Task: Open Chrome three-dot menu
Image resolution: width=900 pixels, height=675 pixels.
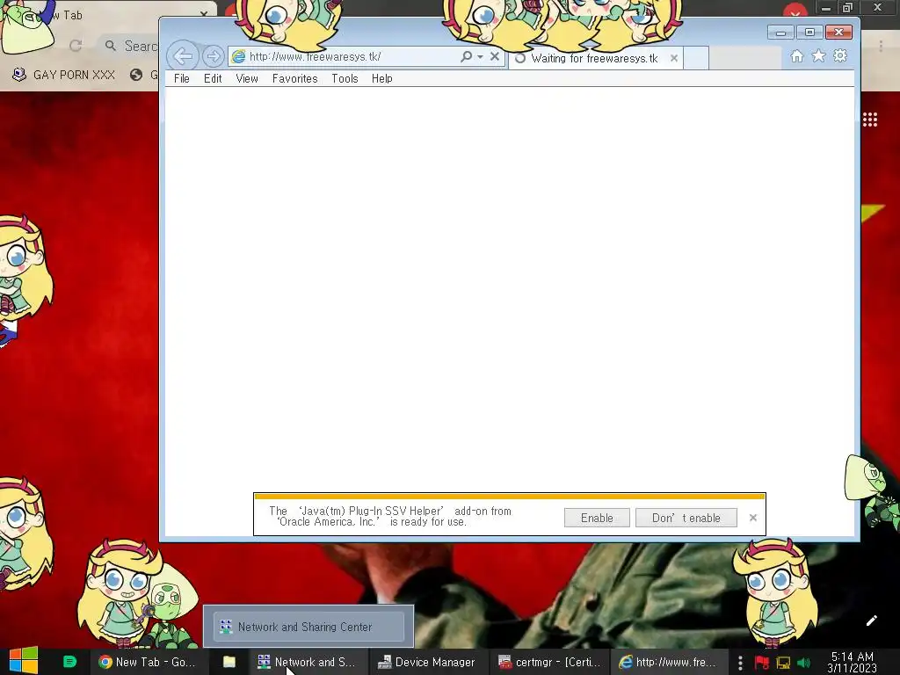Action: coord(881,46)
